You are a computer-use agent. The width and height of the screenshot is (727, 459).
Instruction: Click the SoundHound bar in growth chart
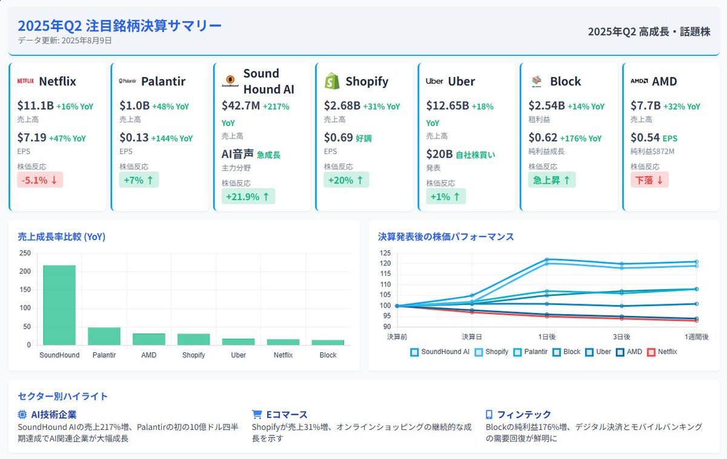click(x=59, y=305)
